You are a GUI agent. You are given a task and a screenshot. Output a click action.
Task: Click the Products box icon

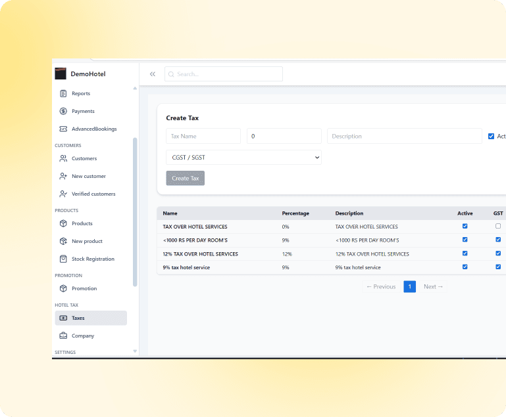63,223
